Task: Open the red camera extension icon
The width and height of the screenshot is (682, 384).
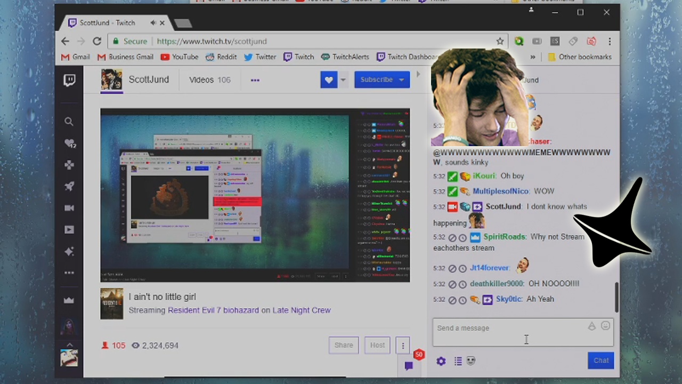Action: 591,41
